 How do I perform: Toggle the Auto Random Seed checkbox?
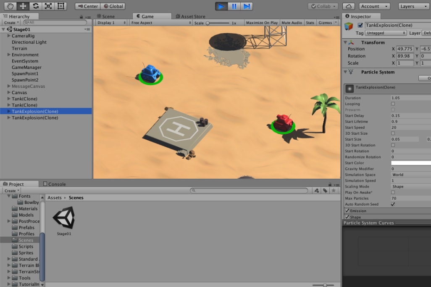393,204
